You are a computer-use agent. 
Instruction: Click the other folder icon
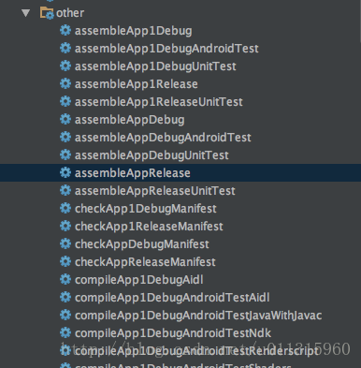click(47, 13)
